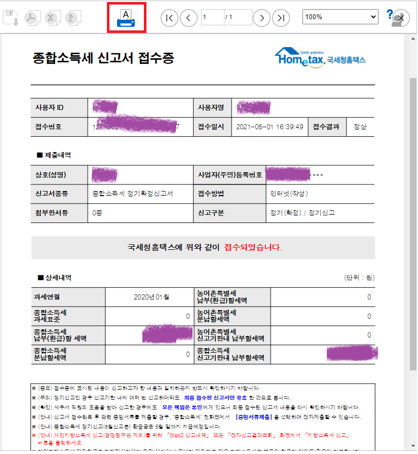418x454 pixels.
Task: Click the '접수결과' label cell
Action: pyautogui.click(x=327, y=127)
